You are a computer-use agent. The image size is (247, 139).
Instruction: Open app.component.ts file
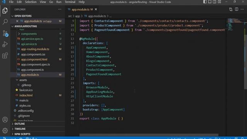coord(32,69)
